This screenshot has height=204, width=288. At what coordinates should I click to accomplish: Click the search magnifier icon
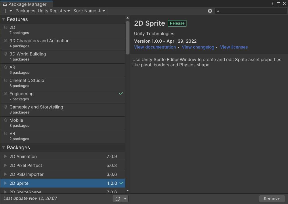(218, 11)
